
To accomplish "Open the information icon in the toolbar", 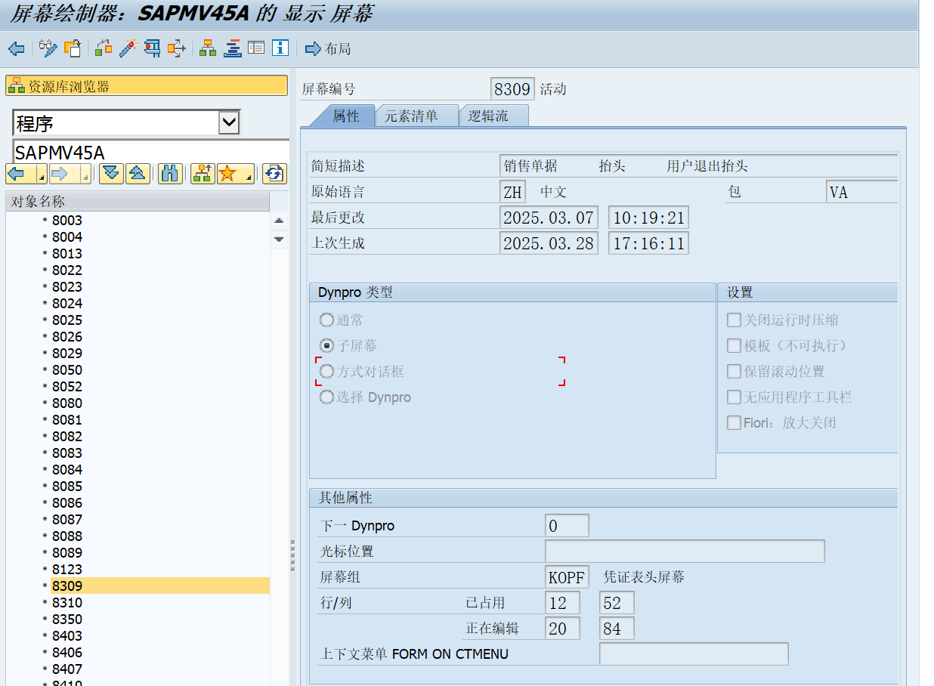I will tap(279, 48).
